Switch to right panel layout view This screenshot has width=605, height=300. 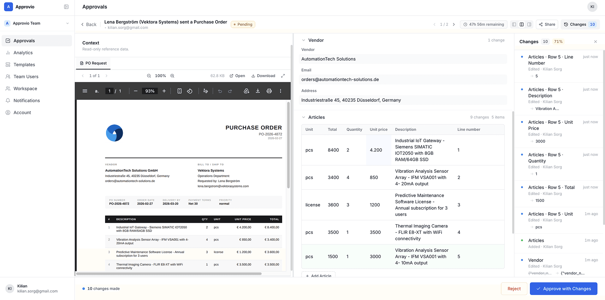[x=529, y=24]
